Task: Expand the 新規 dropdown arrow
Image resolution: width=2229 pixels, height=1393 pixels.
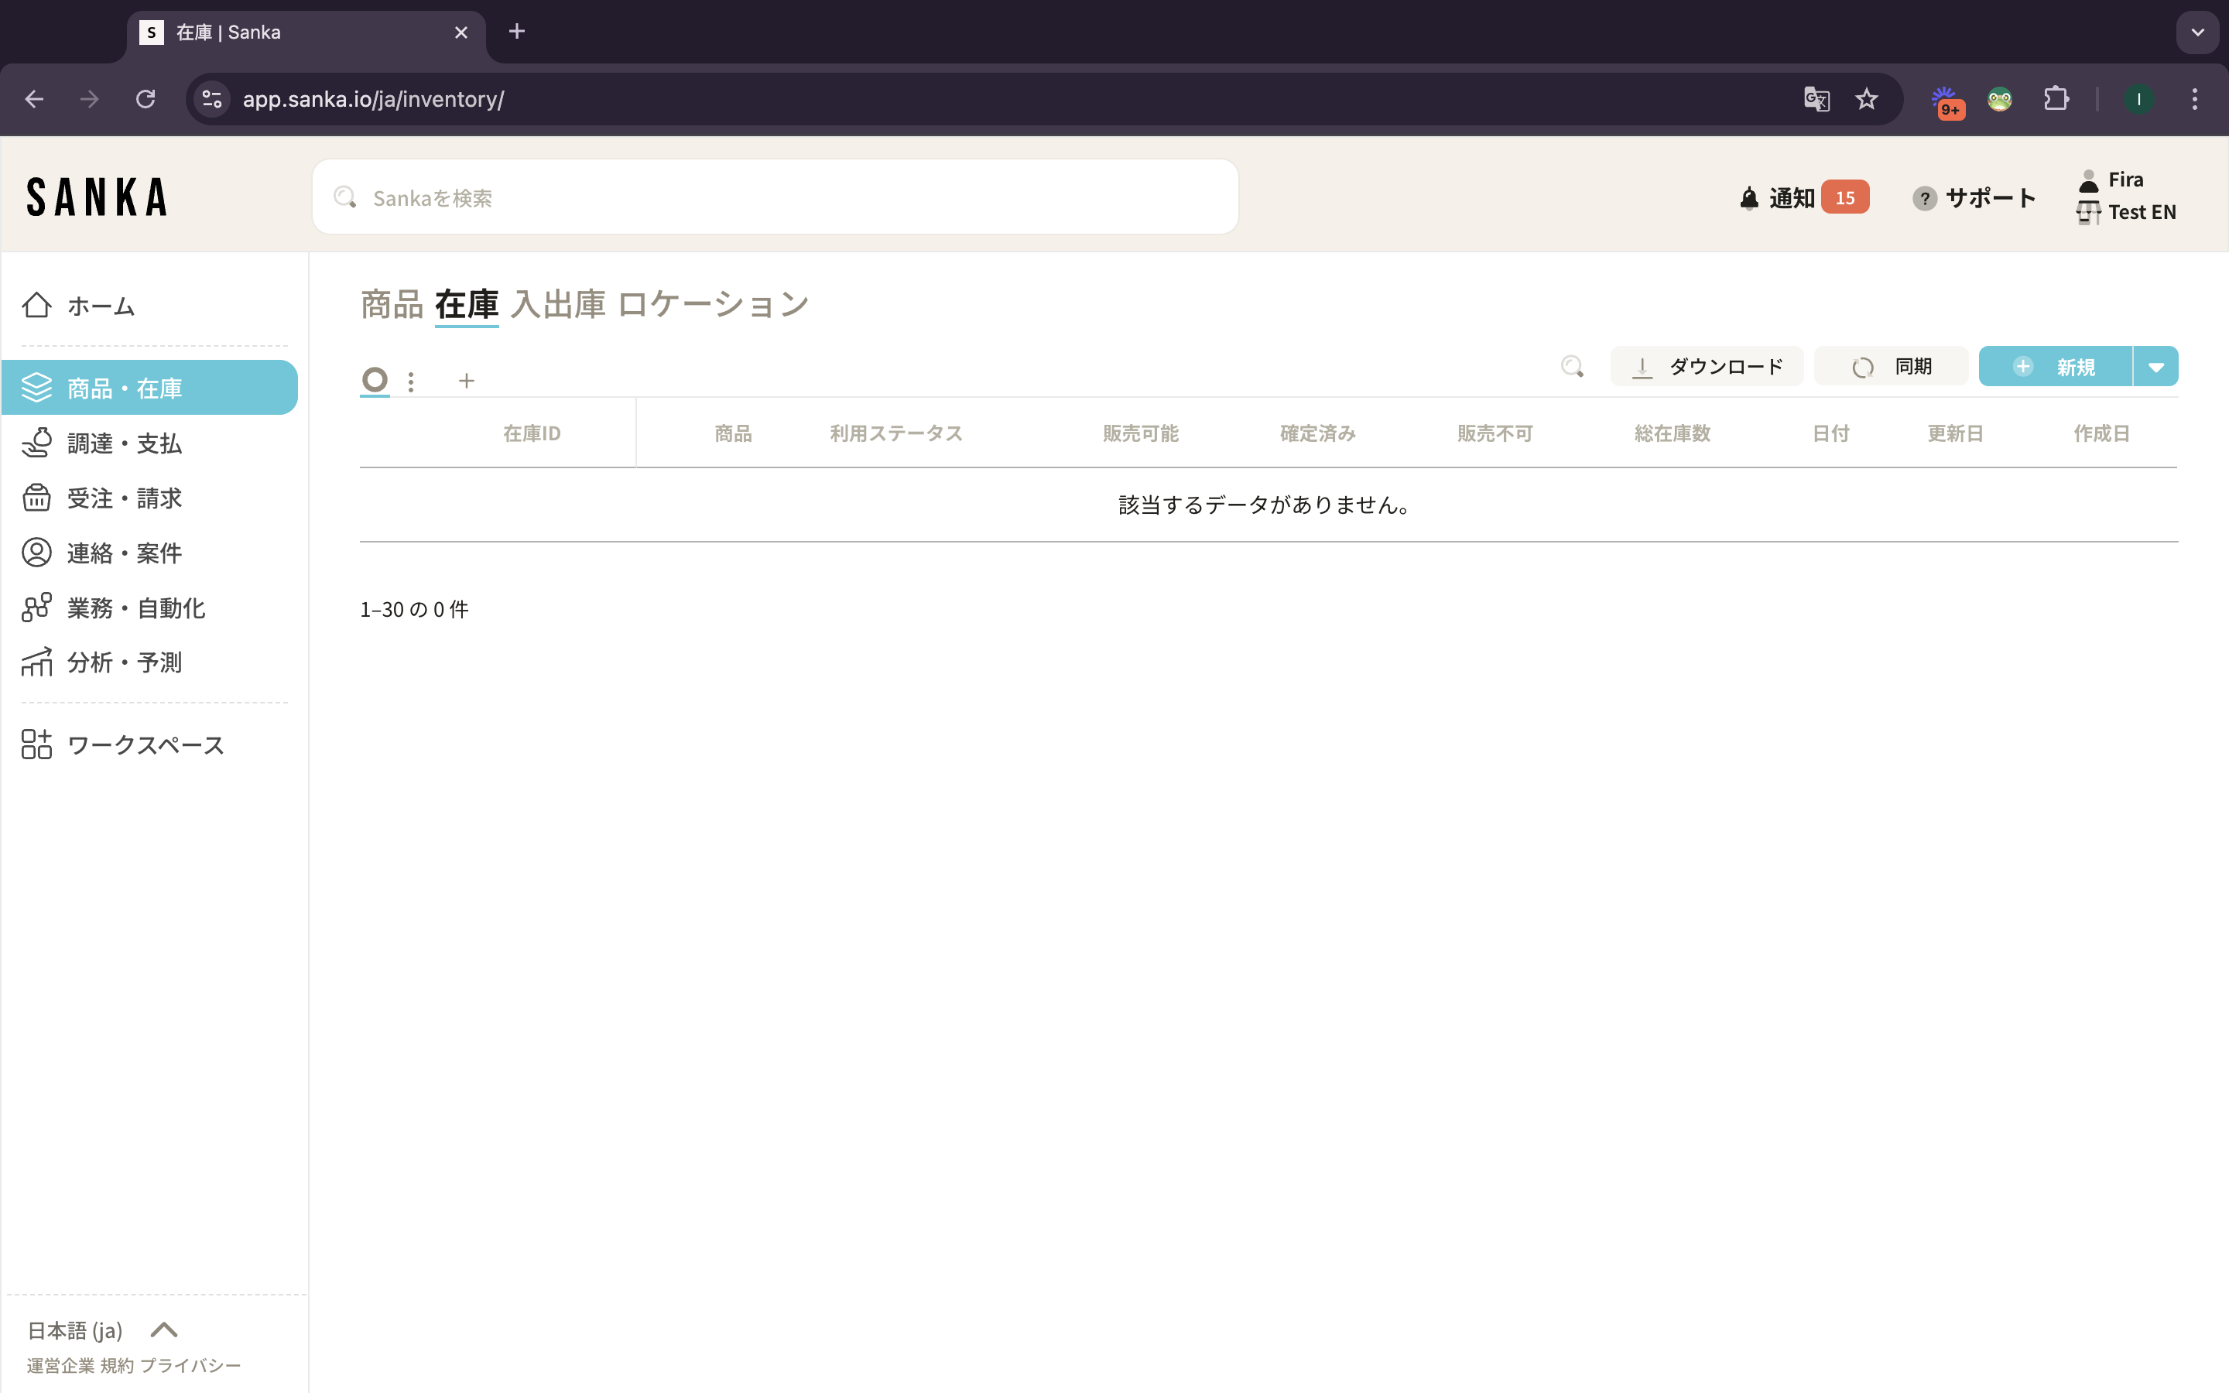Action: 2155,367
